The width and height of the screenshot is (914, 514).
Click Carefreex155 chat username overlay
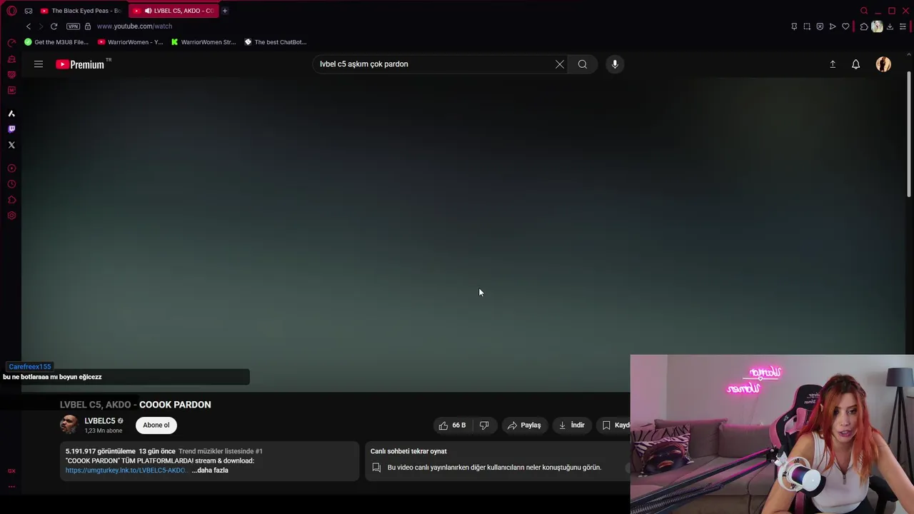coord(30,366)
